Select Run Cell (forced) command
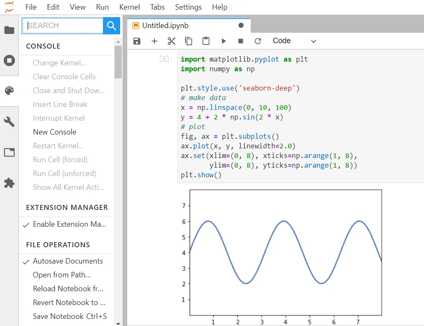Image resolution: width=424 pixels, height=326 pixels. tap(66, 160)
